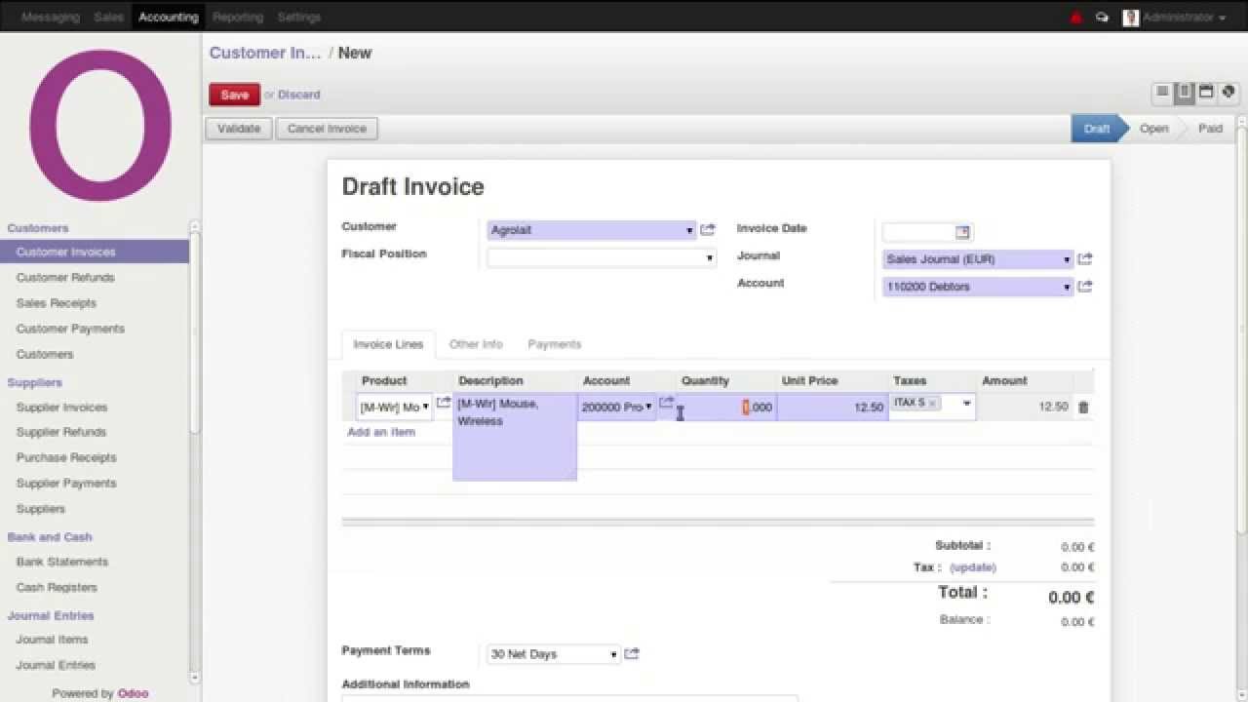
Task: Expand the Fiscal Position dropdown
Action: click(709, 258)
